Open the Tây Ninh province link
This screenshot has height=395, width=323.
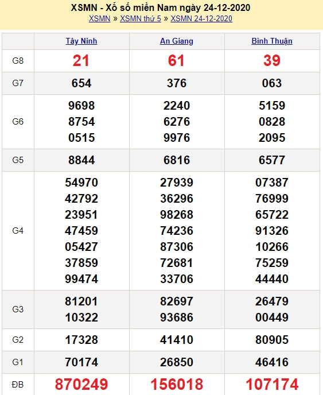click(x=81, y=41)
